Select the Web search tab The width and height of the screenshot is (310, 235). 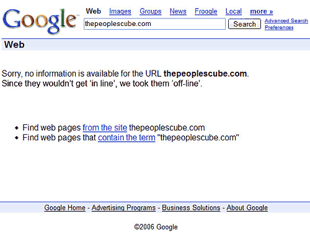(x=94, y=11)
